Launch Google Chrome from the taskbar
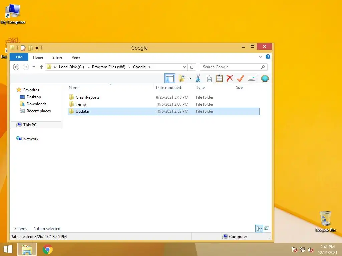Screen dimensions: 342x256 [x=48, y=249]
